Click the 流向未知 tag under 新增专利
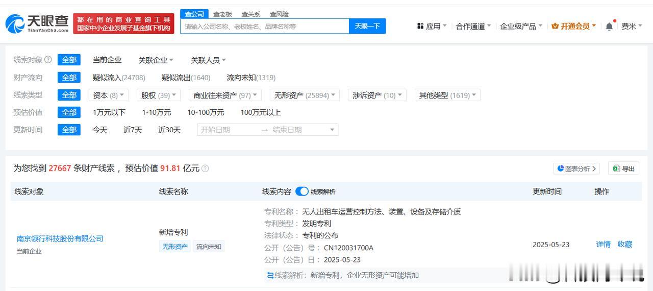The image size is (653, 291). [209, 247]
